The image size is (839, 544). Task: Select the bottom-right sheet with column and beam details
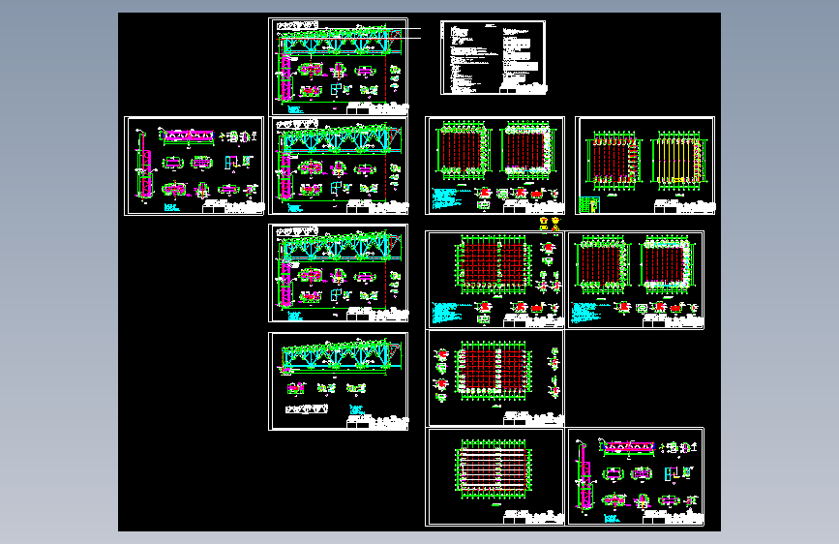[x=635, y=476]
